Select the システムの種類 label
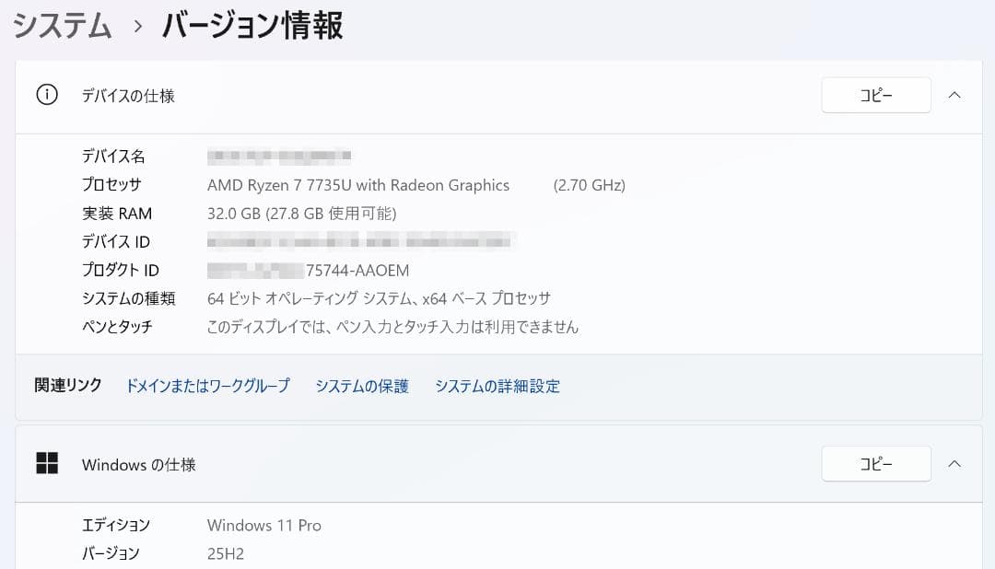This screenshot has height=569, width=995. [128, 298]
